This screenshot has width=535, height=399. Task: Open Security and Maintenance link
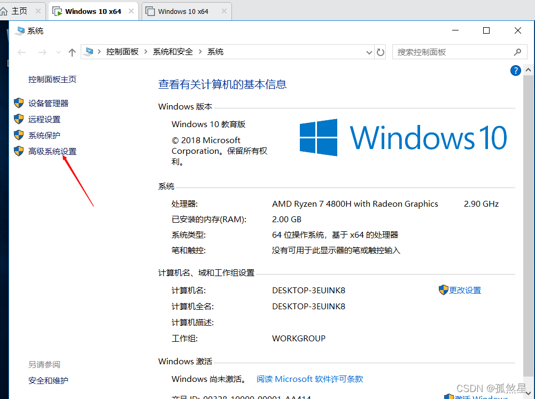(48, 381)
